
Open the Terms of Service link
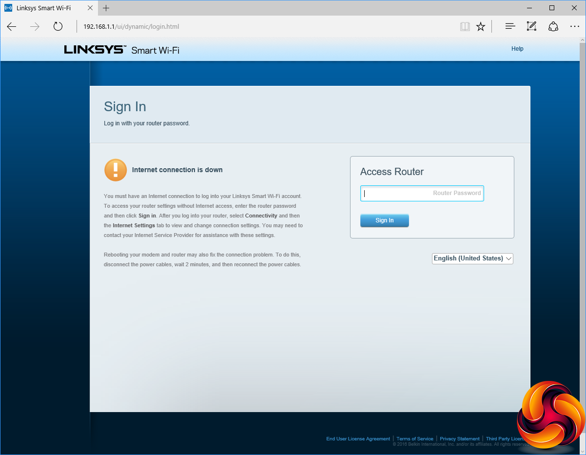point(415,439)
